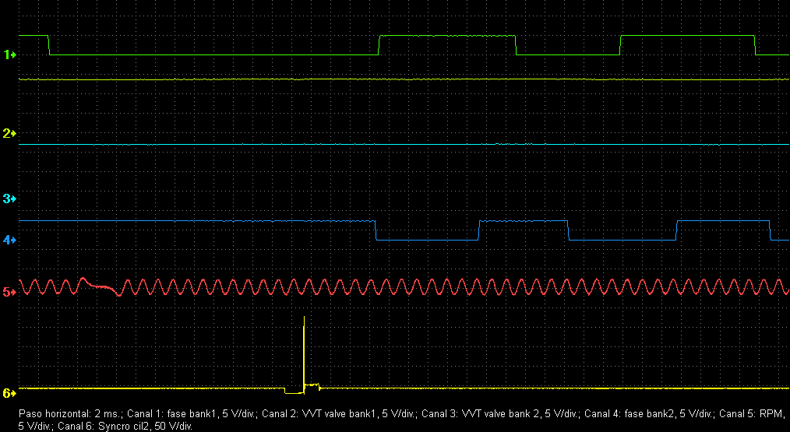Click the red channel 5 marker
The image size is (790, 432).
(9, 292)
